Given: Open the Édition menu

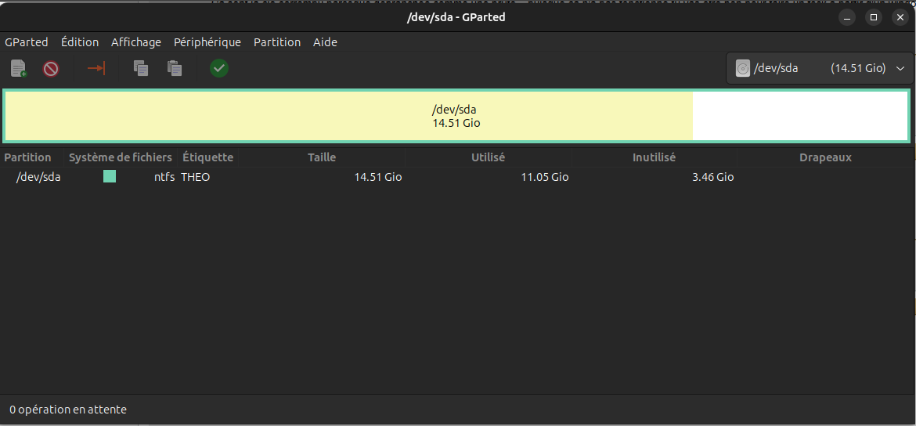Looking at the screenshot, I should [x=80, y=42].
